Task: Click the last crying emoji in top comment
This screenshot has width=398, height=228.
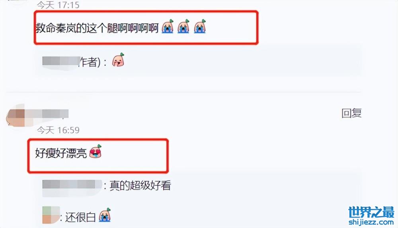Action: point(200,26)
